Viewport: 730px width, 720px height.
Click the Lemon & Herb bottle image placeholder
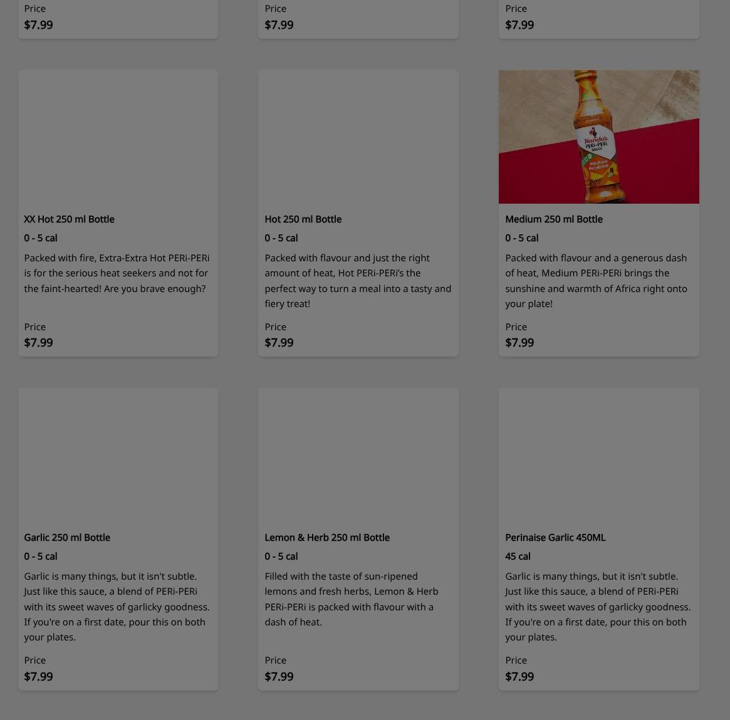click(358, 455)
